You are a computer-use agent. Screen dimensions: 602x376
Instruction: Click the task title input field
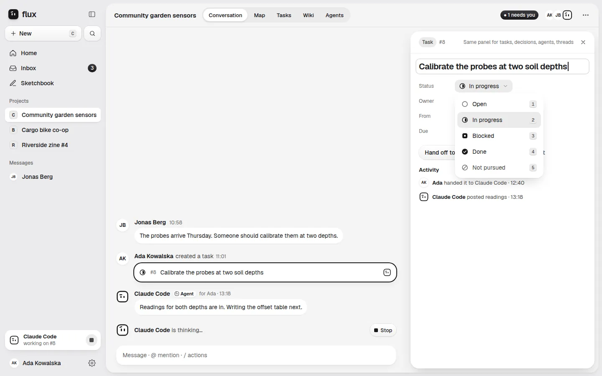point(502,66)
